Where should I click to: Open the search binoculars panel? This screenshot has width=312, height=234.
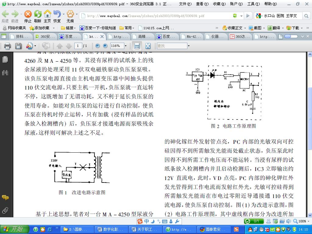click(x=5, y=73)
